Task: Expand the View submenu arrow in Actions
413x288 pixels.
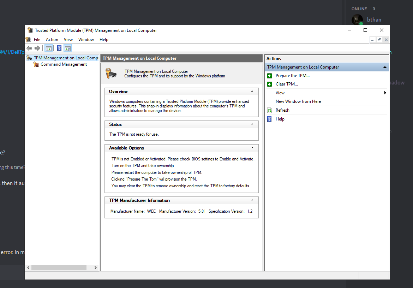Action: tap(385, 93)
